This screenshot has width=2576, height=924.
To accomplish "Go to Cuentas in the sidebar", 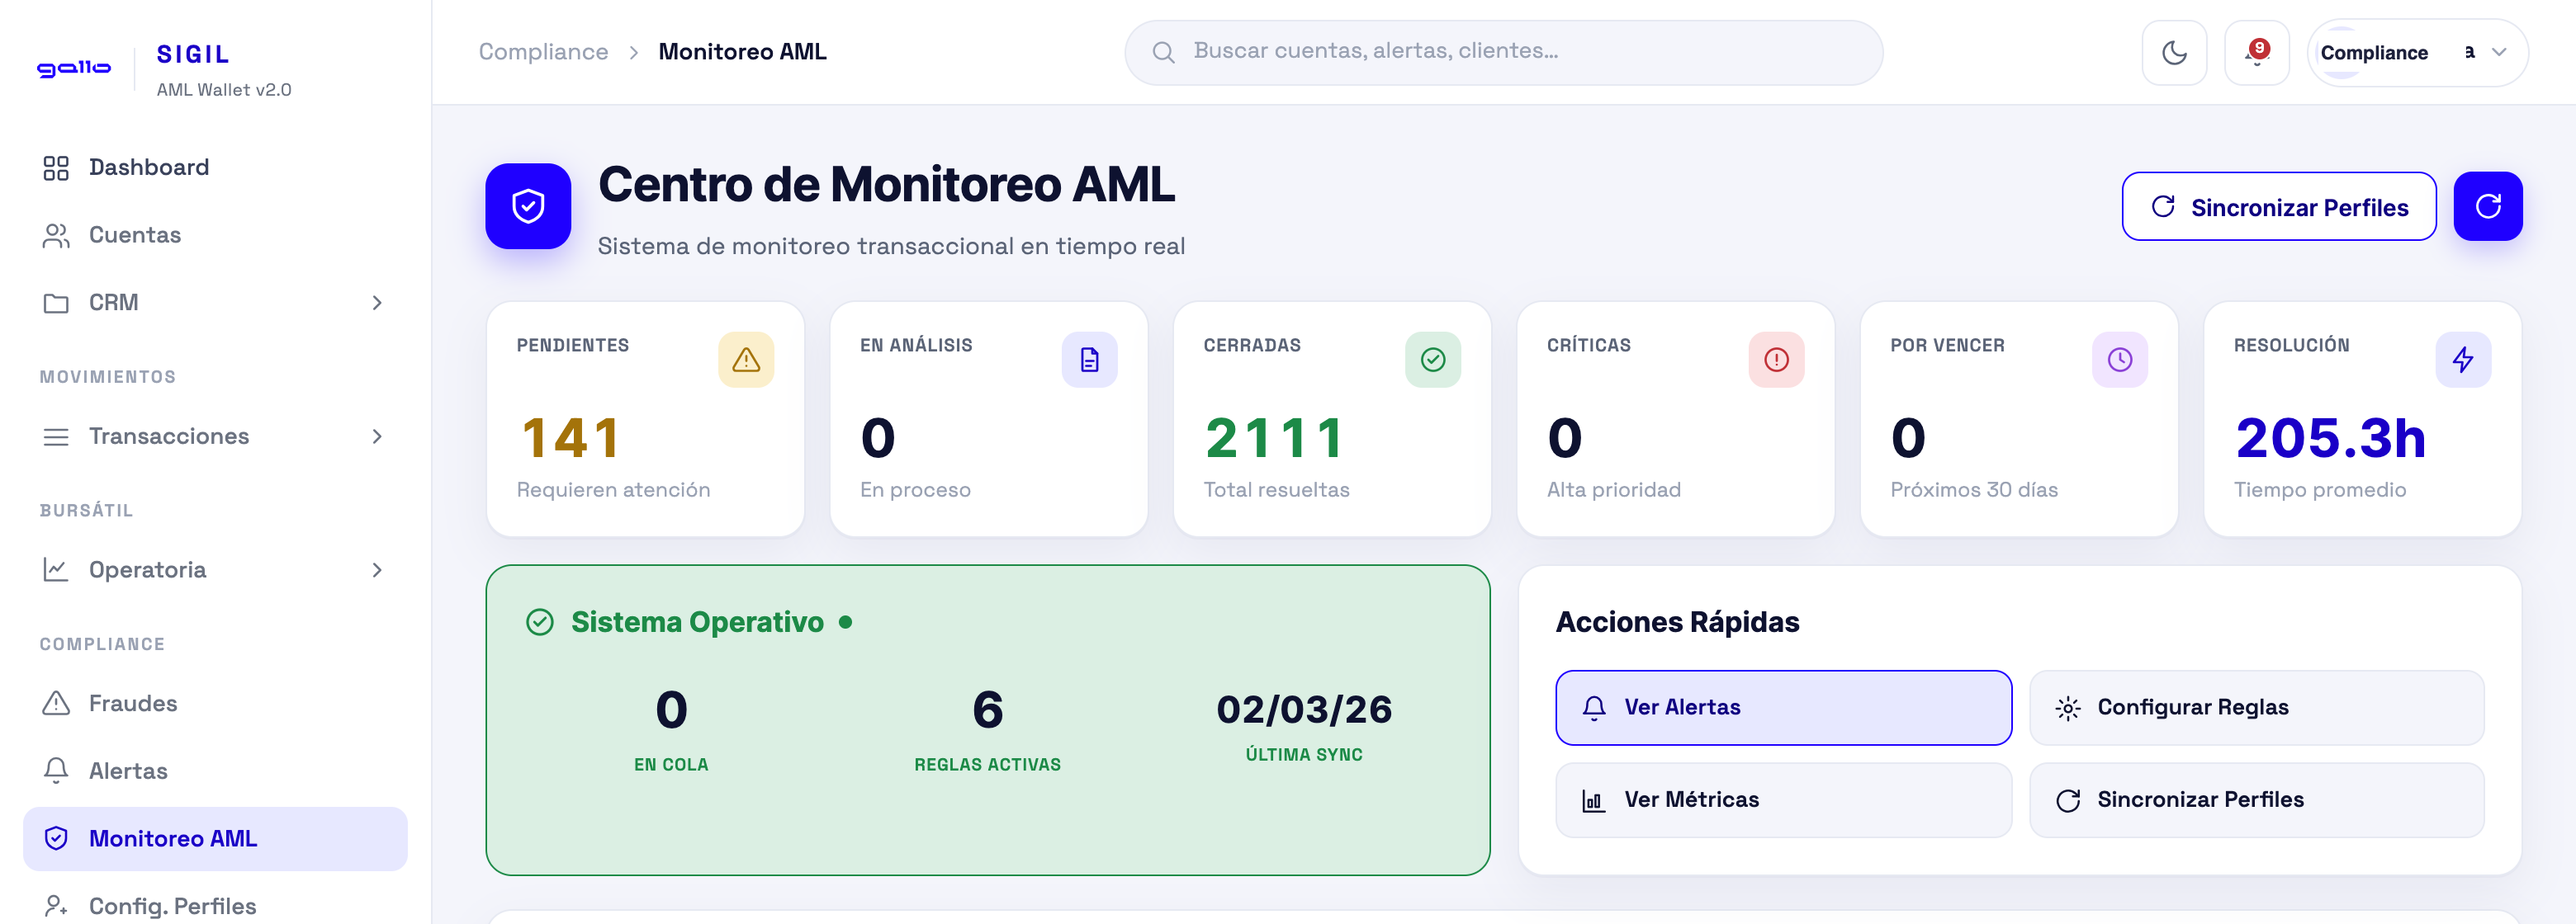I will [x=215, y=235].
